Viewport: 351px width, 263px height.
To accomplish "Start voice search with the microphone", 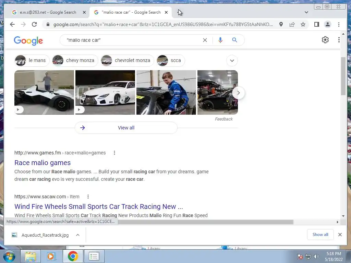I will (x=220, y=40).
